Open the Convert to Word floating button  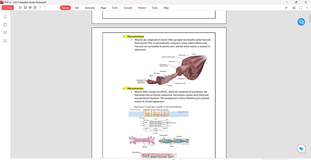click(x=301, y=21)
